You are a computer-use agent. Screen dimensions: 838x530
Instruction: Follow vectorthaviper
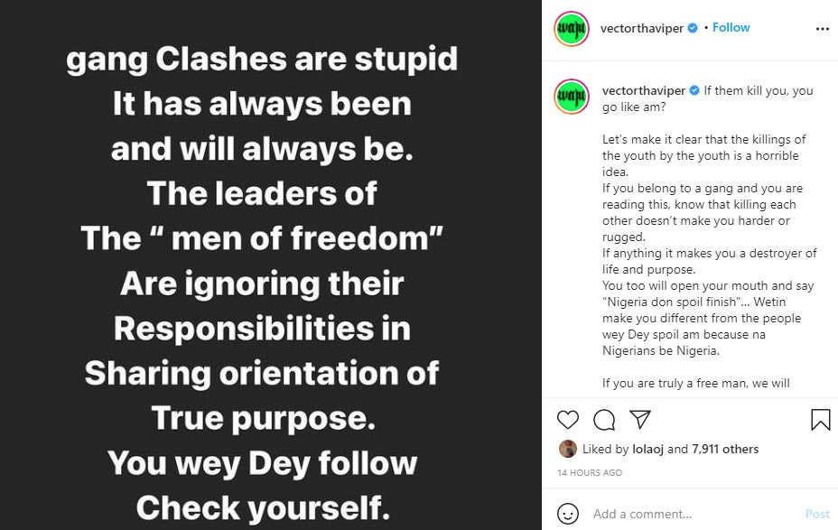coord(731,27)
